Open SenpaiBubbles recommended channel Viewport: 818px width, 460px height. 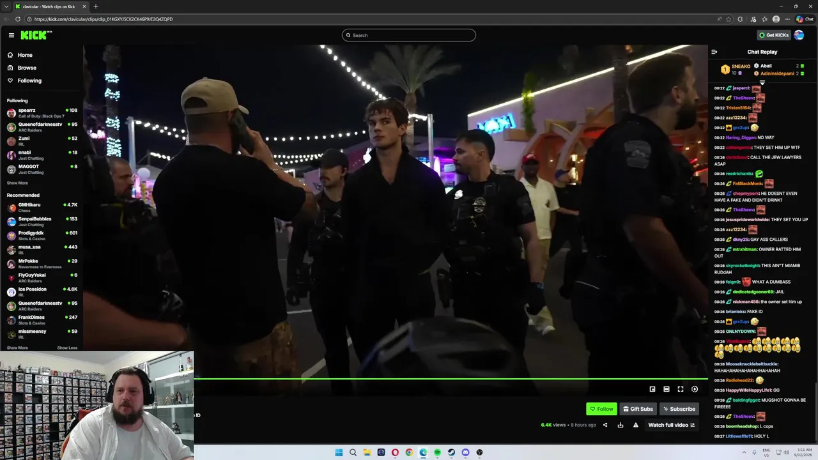[x=42, y=221]
